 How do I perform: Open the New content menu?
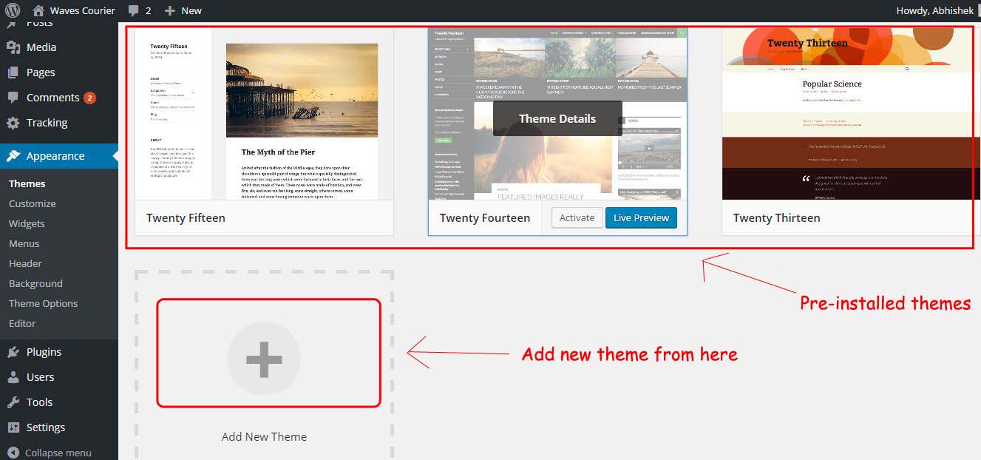(x=191, y=10)
